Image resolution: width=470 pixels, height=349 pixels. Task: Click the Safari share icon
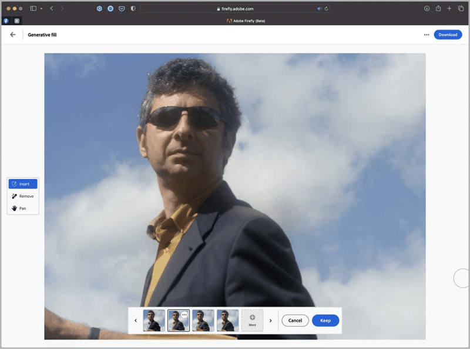click(x=438, y=9)
